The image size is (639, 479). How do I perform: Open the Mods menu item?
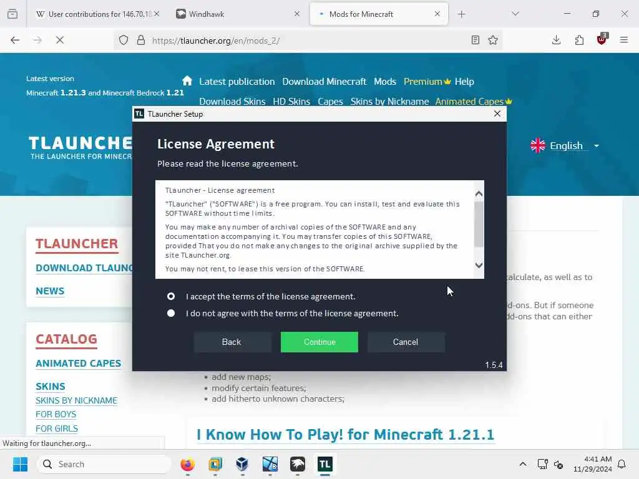point(385,82)
